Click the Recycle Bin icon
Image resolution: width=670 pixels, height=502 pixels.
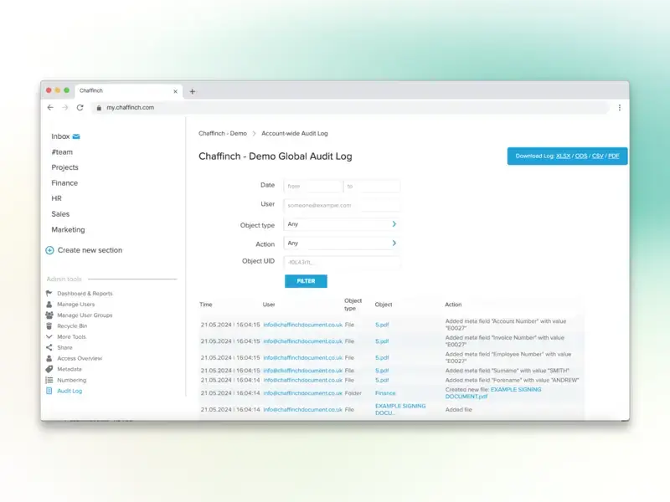49,325
